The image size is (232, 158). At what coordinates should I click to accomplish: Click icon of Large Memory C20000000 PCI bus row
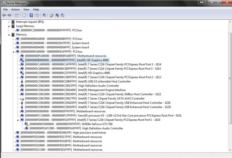(18, 30)
